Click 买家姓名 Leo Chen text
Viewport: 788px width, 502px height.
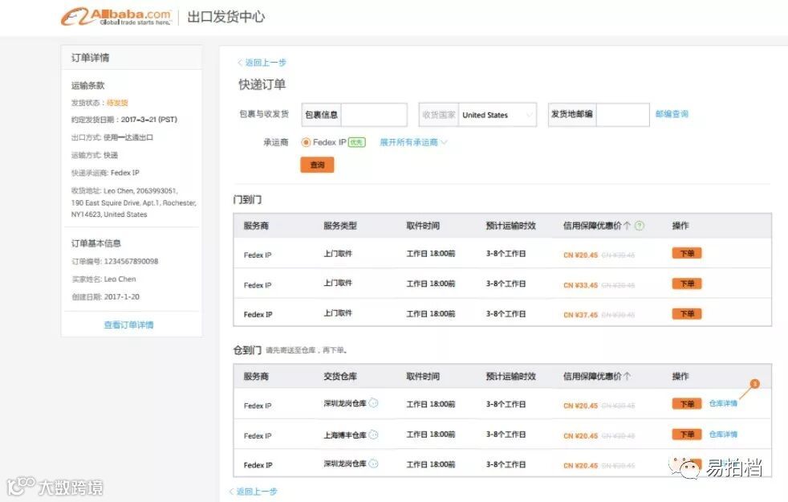(x=104, y=280)
